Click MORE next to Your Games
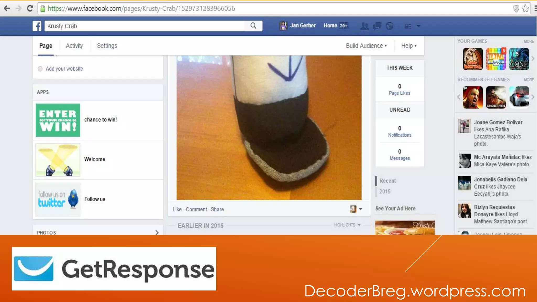Screen dimensions: 537x302 pyautogui.click(x=529, y=41)
